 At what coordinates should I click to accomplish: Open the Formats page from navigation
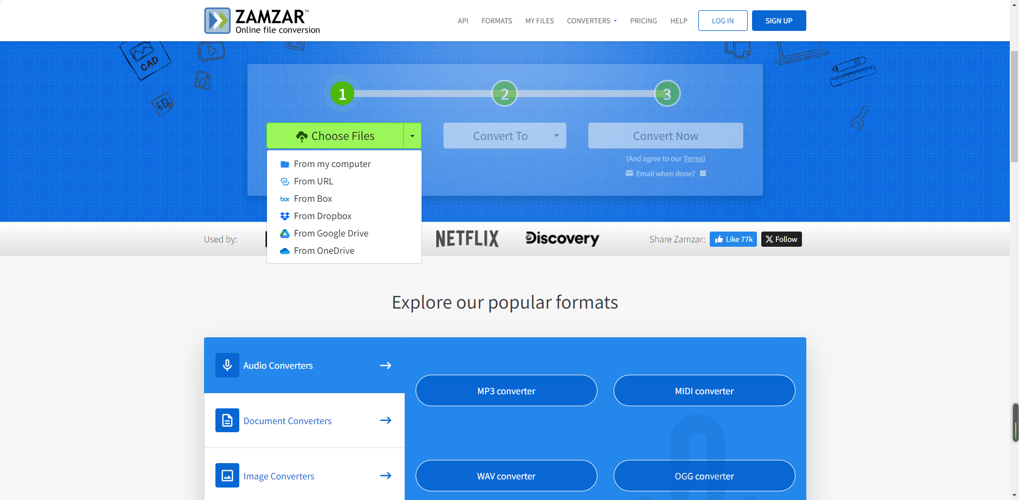coord(496,21)
